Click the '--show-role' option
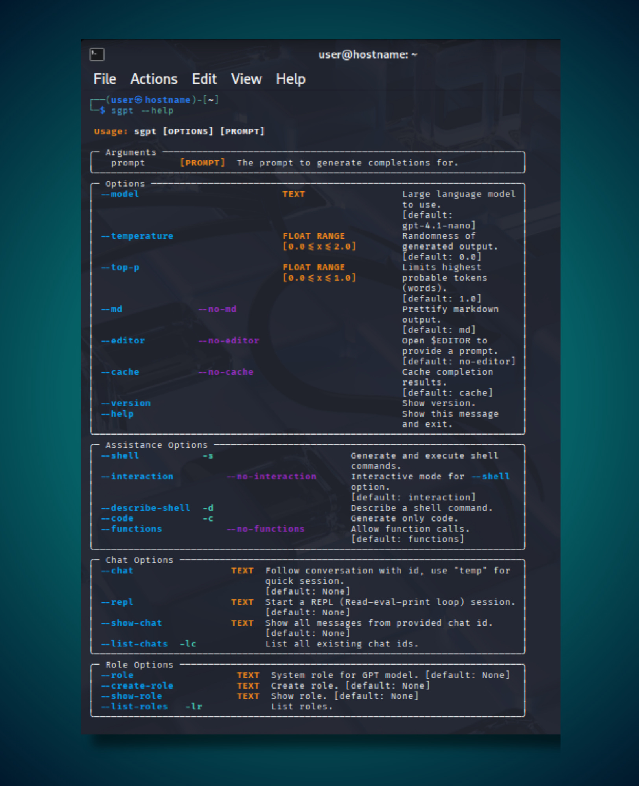Viewport: 639px width, 786px height. (x=132, y=696)
